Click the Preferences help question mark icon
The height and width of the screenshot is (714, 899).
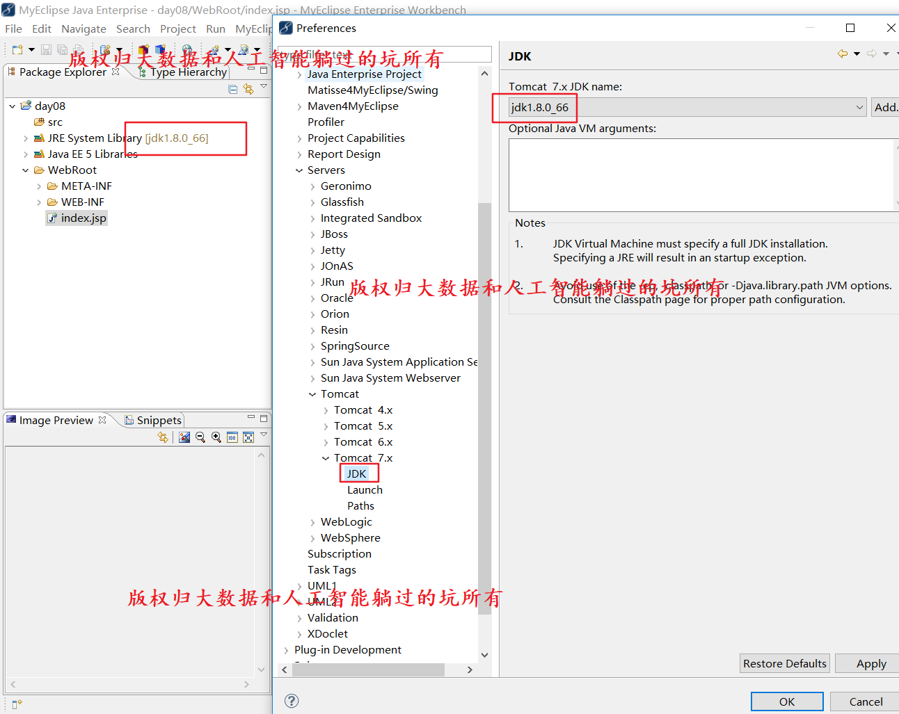click(292, 701)
